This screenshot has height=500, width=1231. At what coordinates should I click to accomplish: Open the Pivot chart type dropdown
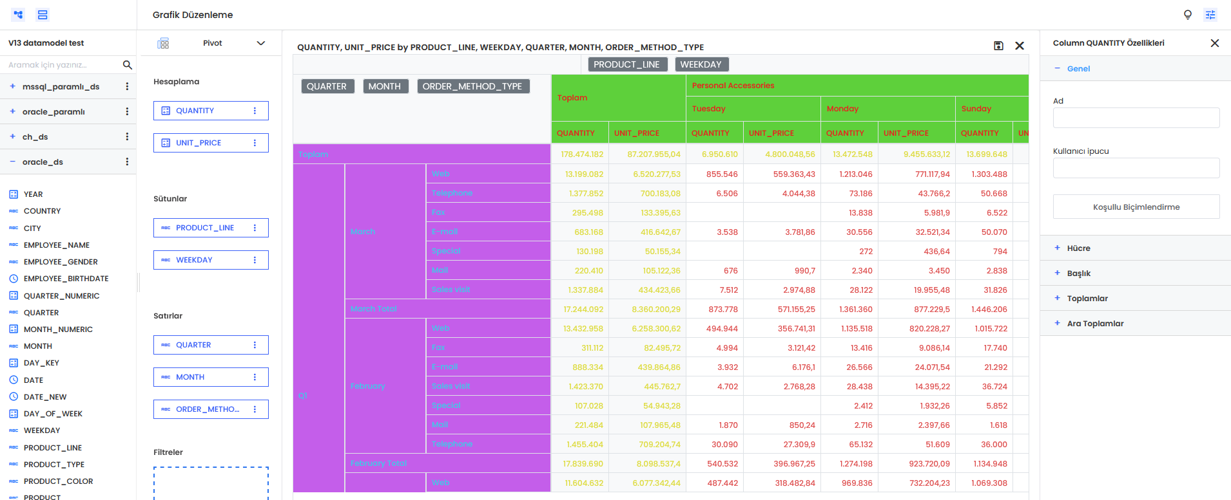(x=260, y=43)
